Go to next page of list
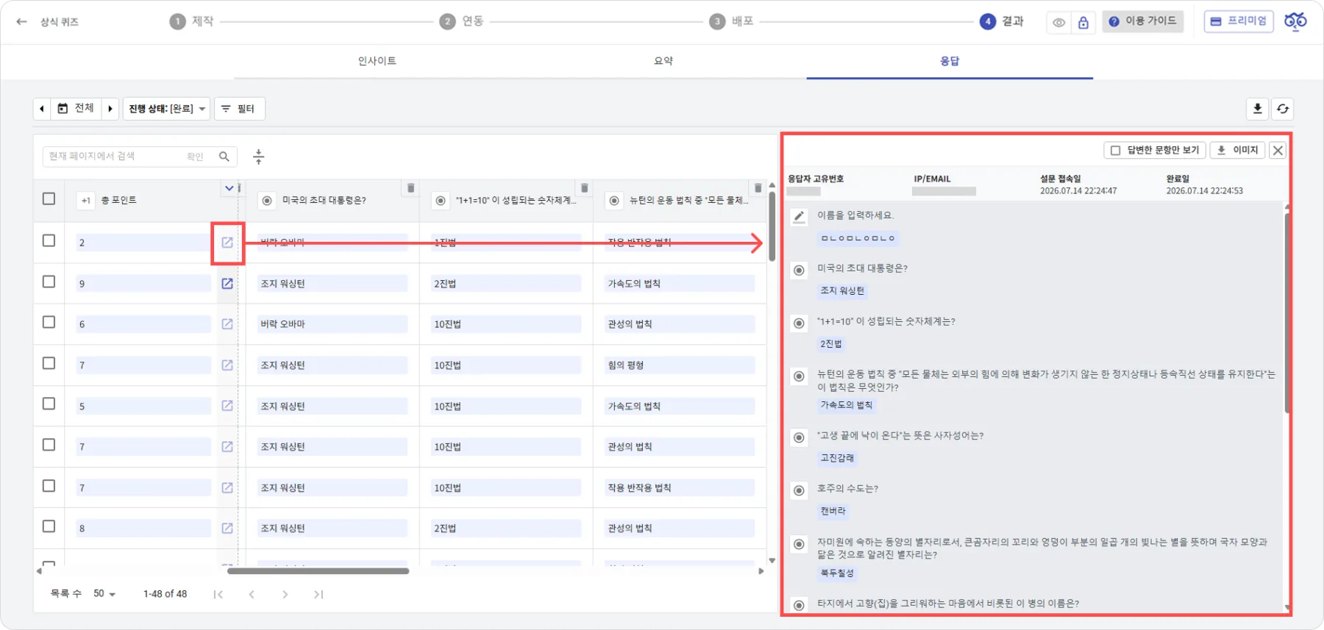The width and height of the screenshot is (1324, 630). (x=285, y=594)
